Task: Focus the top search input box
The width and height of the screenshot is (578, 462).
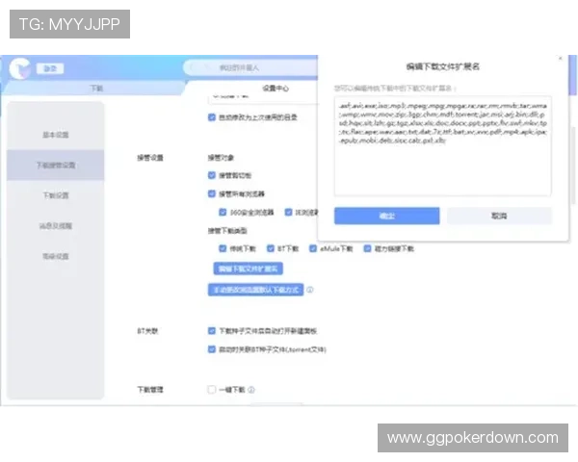Action: [x=250, y=67]
